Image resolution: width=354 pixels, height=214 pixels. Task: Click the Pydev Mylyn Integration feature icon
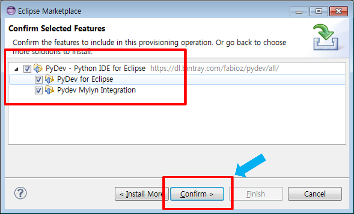[50, 90]
